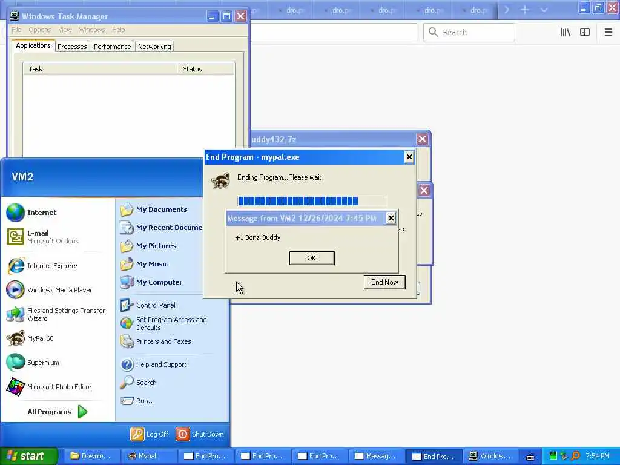Screen dimensions: 620x465
Task: Switch to Performance tab in Task Manager
Action: click(112, 47)
